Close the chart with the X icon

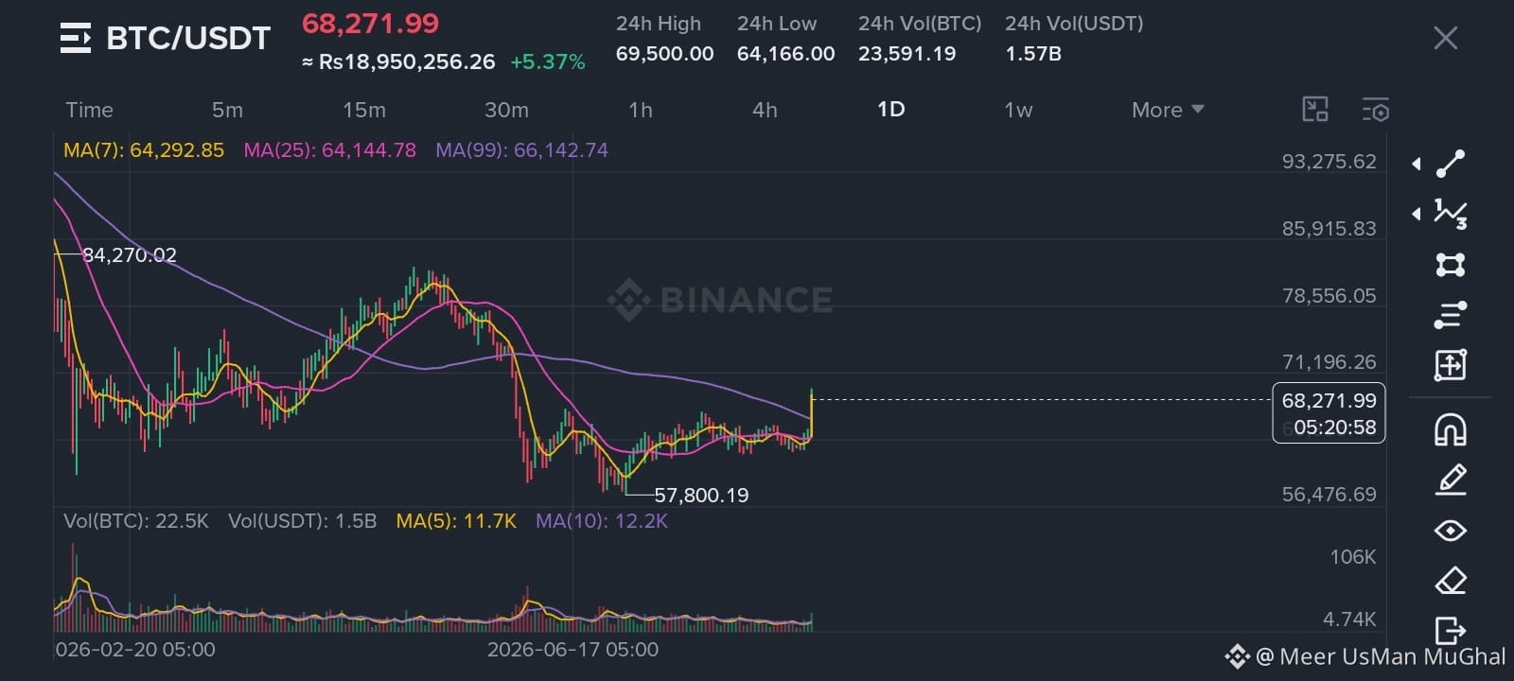[x=1445, y=38]
